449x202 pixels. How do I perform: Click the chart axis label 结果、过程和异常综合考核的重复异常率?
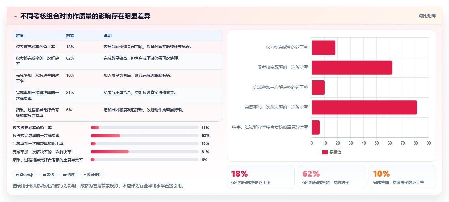[270, 127]
